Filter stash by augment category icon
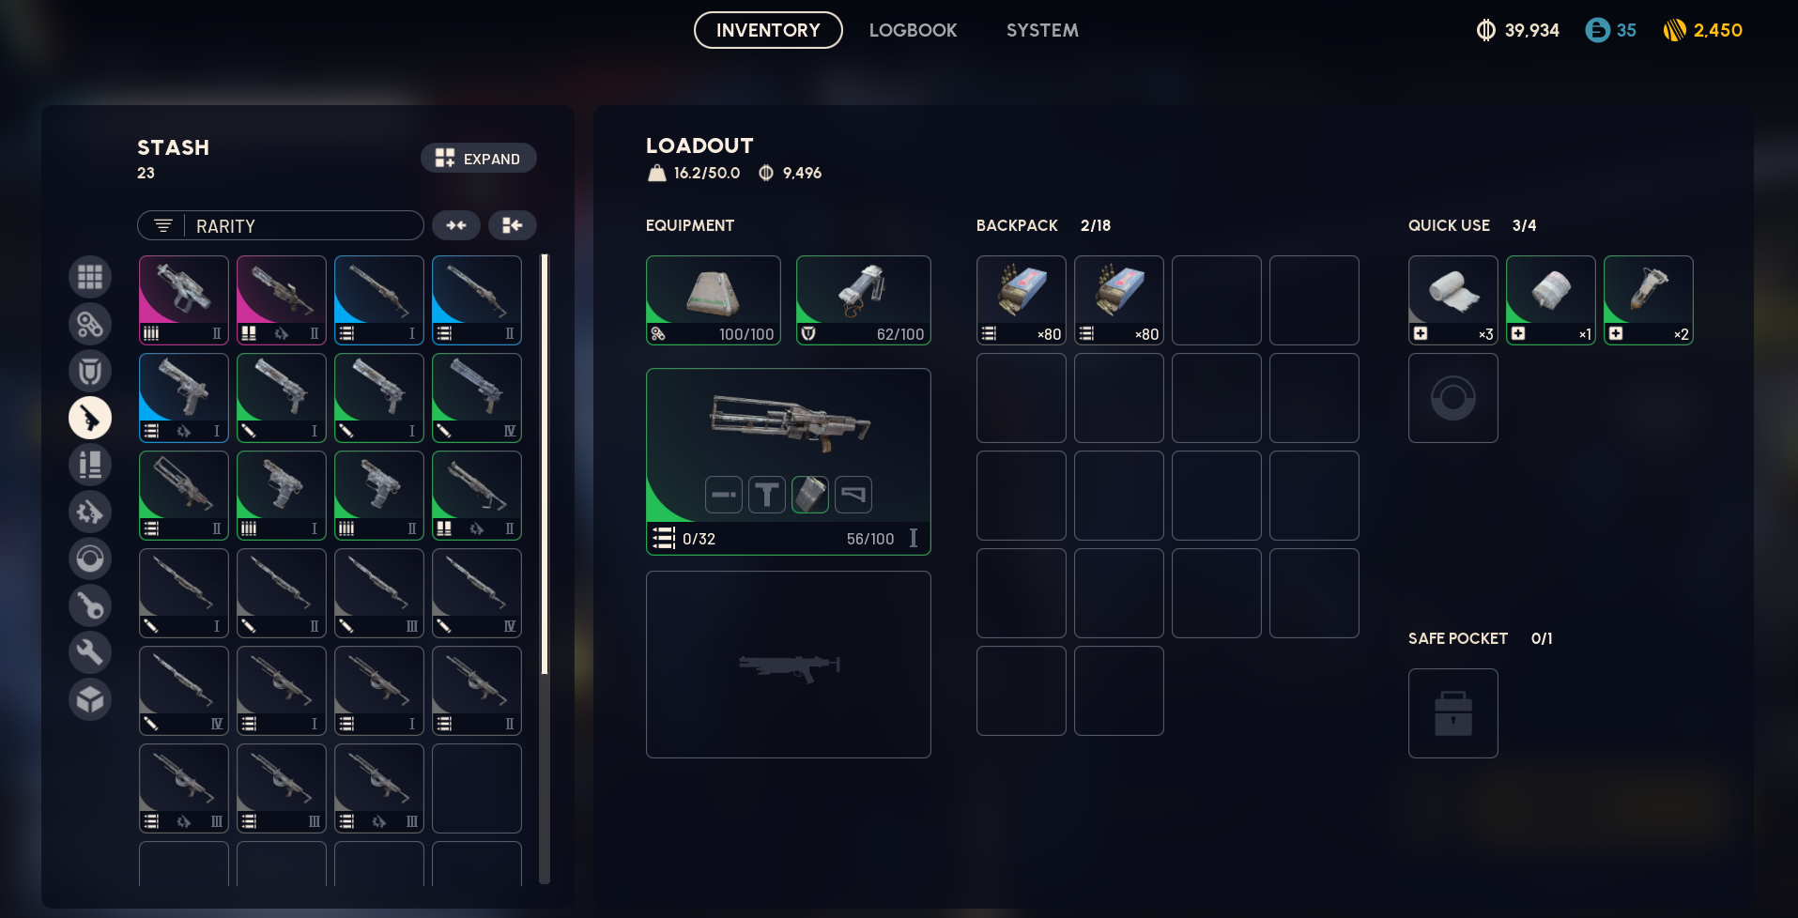Image resolution: width=1798 pixels, height=918 pixels. tap(90, 324)
